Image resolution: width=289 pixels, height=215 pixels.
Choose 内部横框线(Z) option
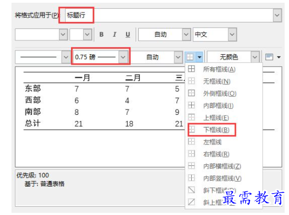tap(223, 166)
